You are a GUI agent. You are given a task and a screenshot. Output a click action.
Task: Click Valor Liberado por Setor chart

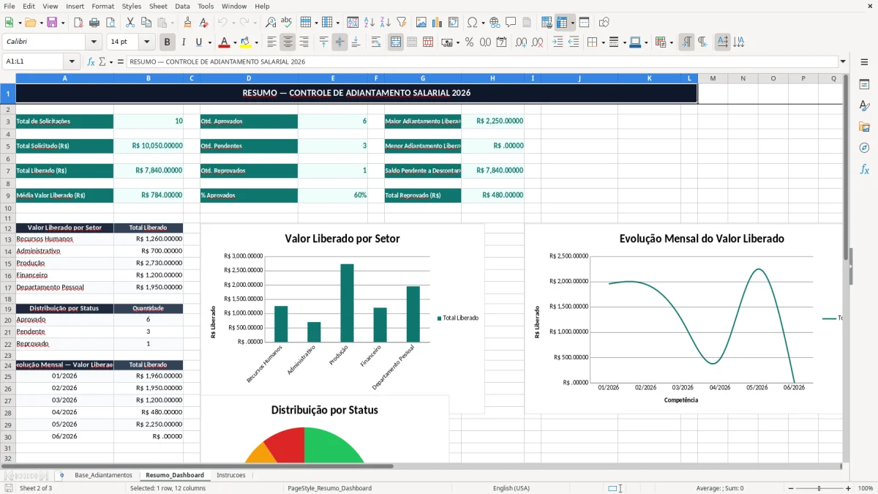click(342, 318)
